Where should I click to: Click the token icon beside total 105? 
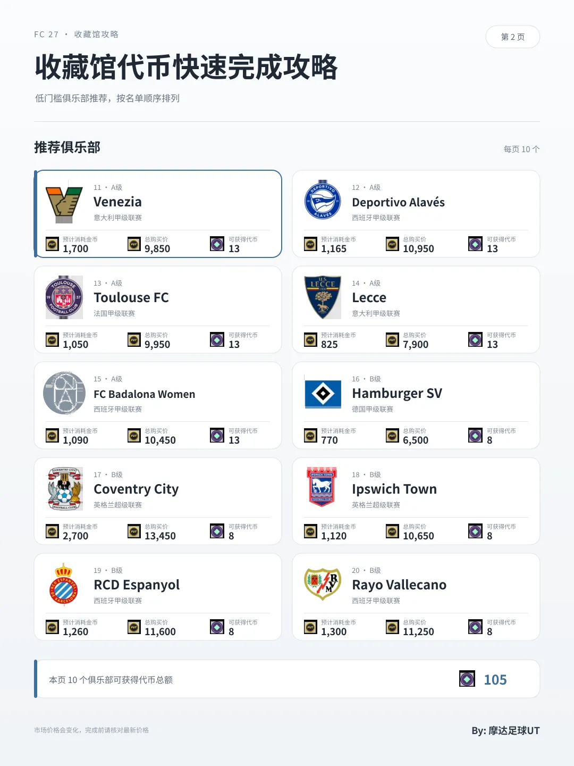467,679
